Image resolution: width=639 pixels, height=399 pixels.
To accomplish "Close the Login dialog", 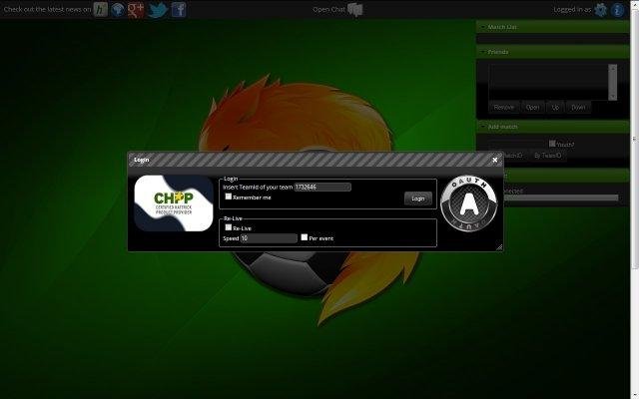I will 495,160.
